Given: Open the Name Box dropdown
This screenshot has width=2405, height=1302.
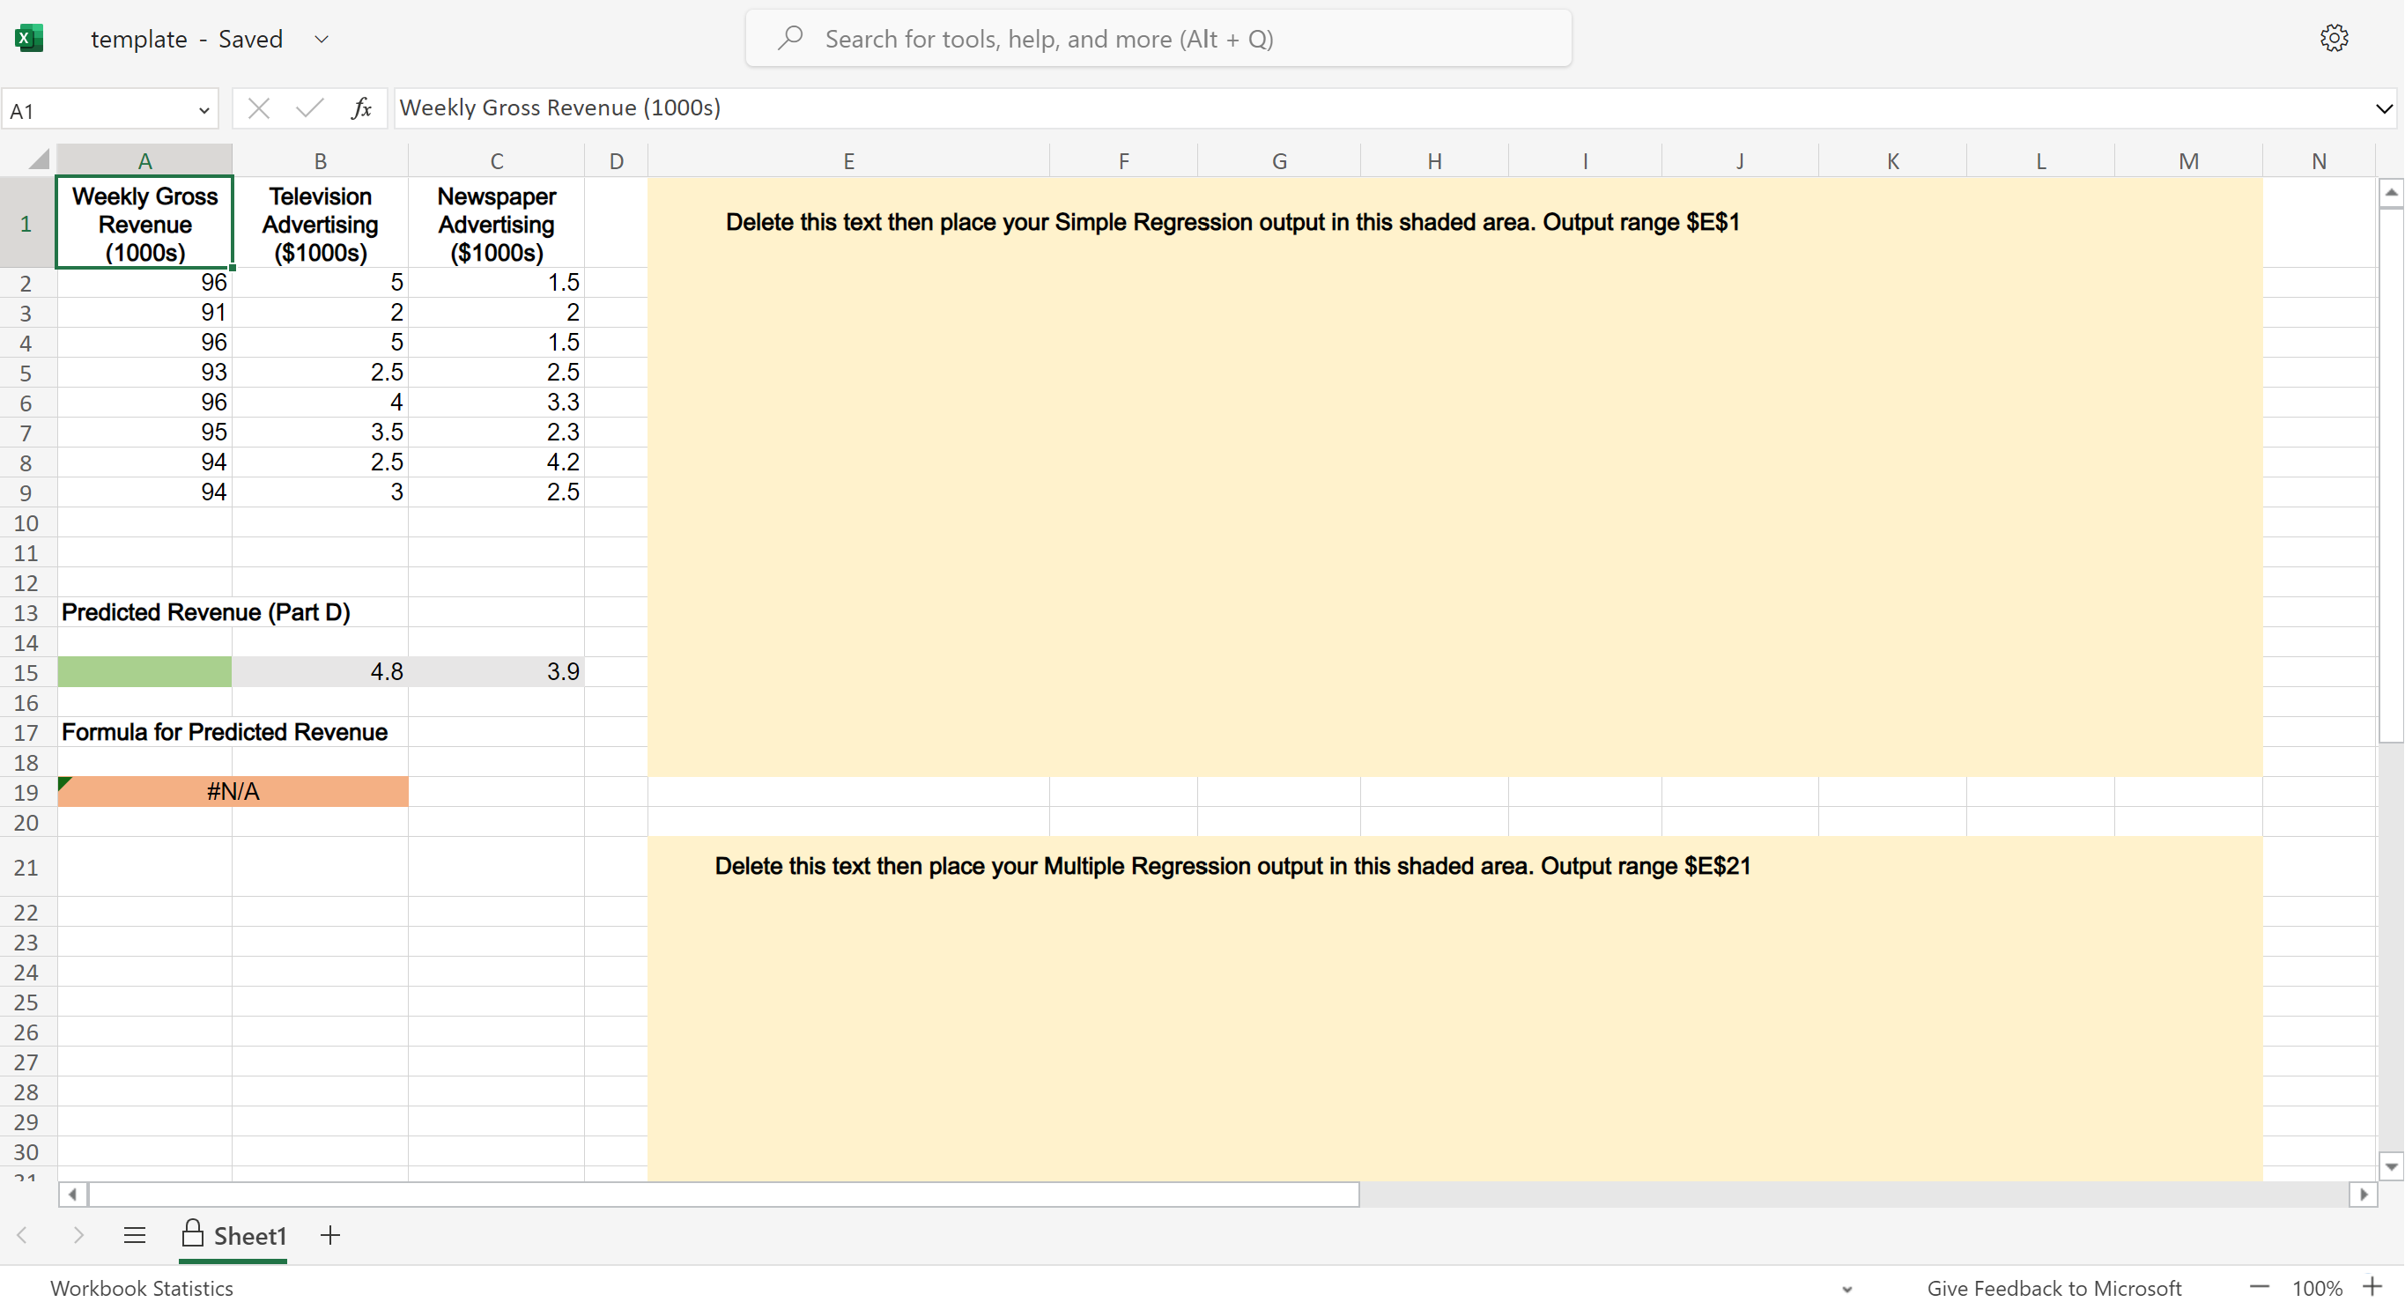Looking at the screenshot, I should coord(203,109).
